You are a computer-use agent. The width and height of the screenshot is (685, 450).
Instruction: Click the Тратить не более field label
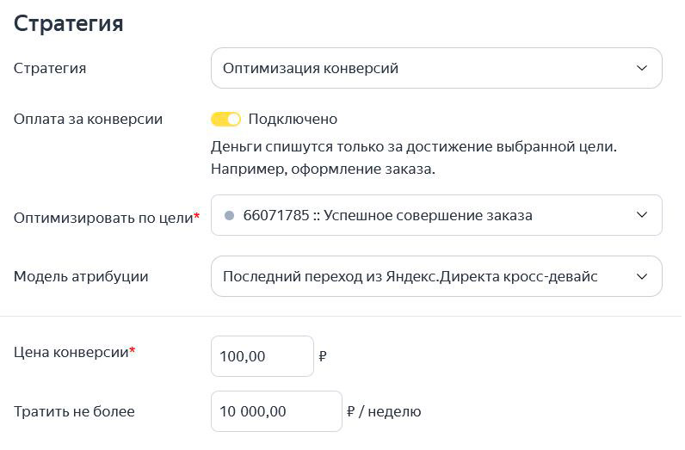pyautogui.click(x=74, y=411)
